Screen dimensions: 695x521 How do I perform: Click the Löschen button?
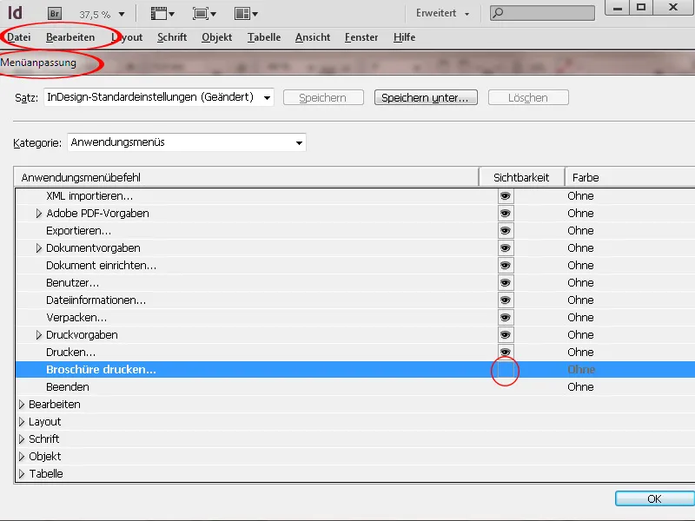tap(528, 97)
